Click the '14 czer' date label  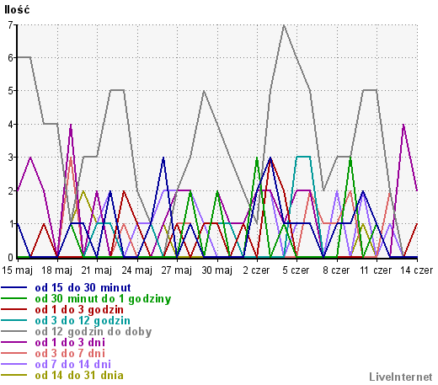[x=416, y=270]
